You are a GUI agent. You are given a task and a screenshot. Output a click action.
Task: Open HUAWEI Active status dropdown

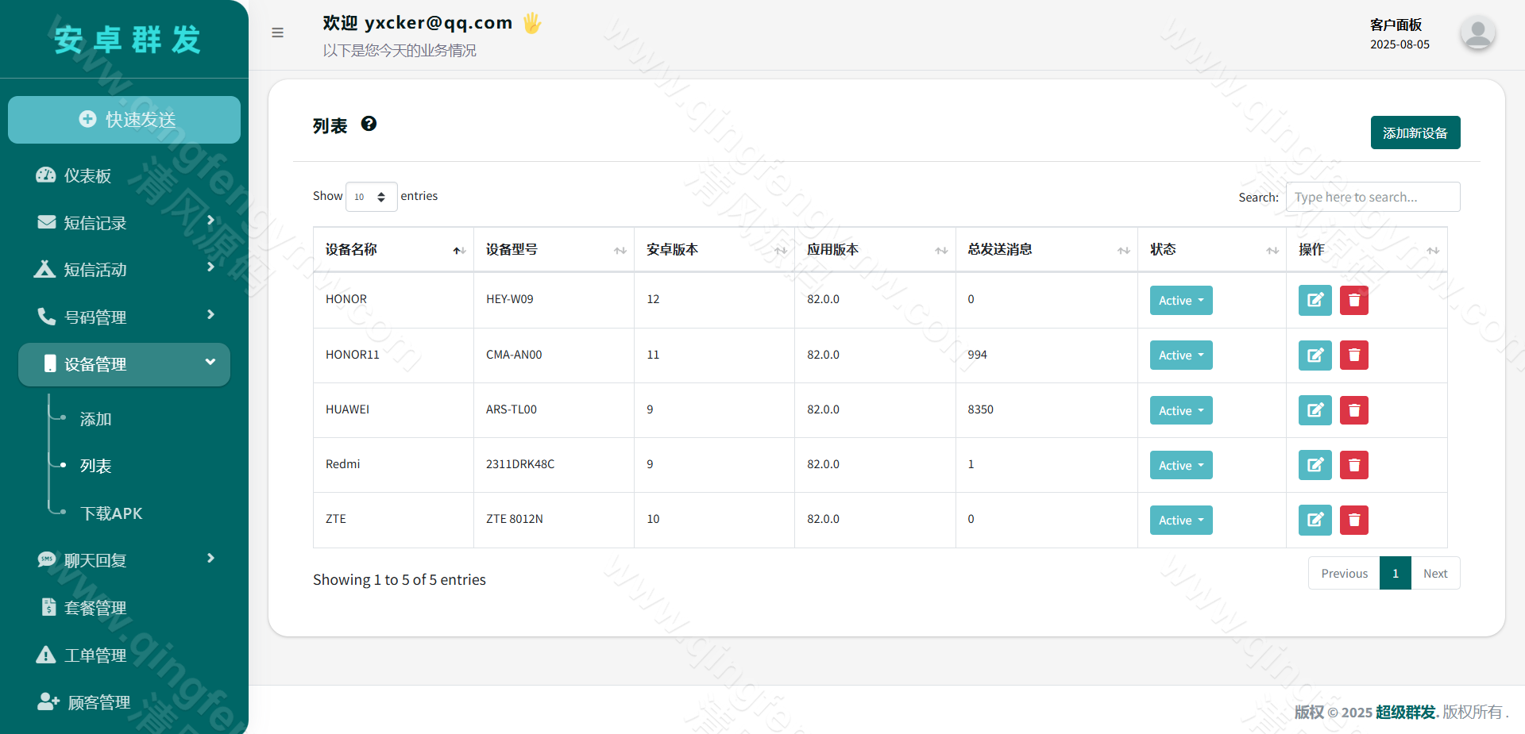point(1181,410)
